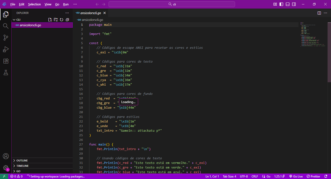331x179 pixels.
Task: Refresh the Explorer file tree
Action: pyautogui.click(x=62, y=20)
